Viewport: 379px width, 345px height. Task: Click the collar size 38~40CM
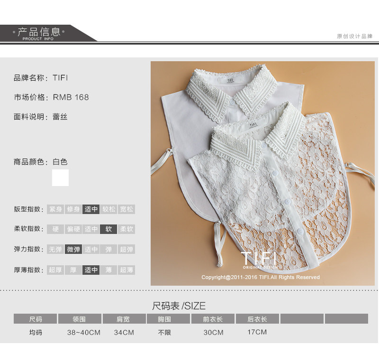(84, 332)
